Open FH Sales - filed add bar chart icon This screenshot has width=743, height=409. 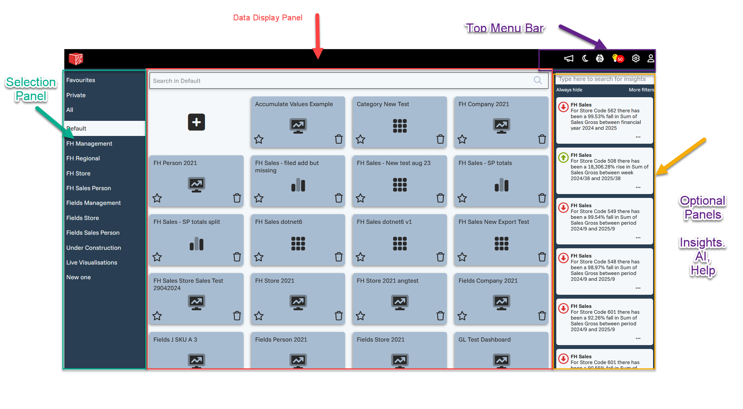click(x=298, y=185)
